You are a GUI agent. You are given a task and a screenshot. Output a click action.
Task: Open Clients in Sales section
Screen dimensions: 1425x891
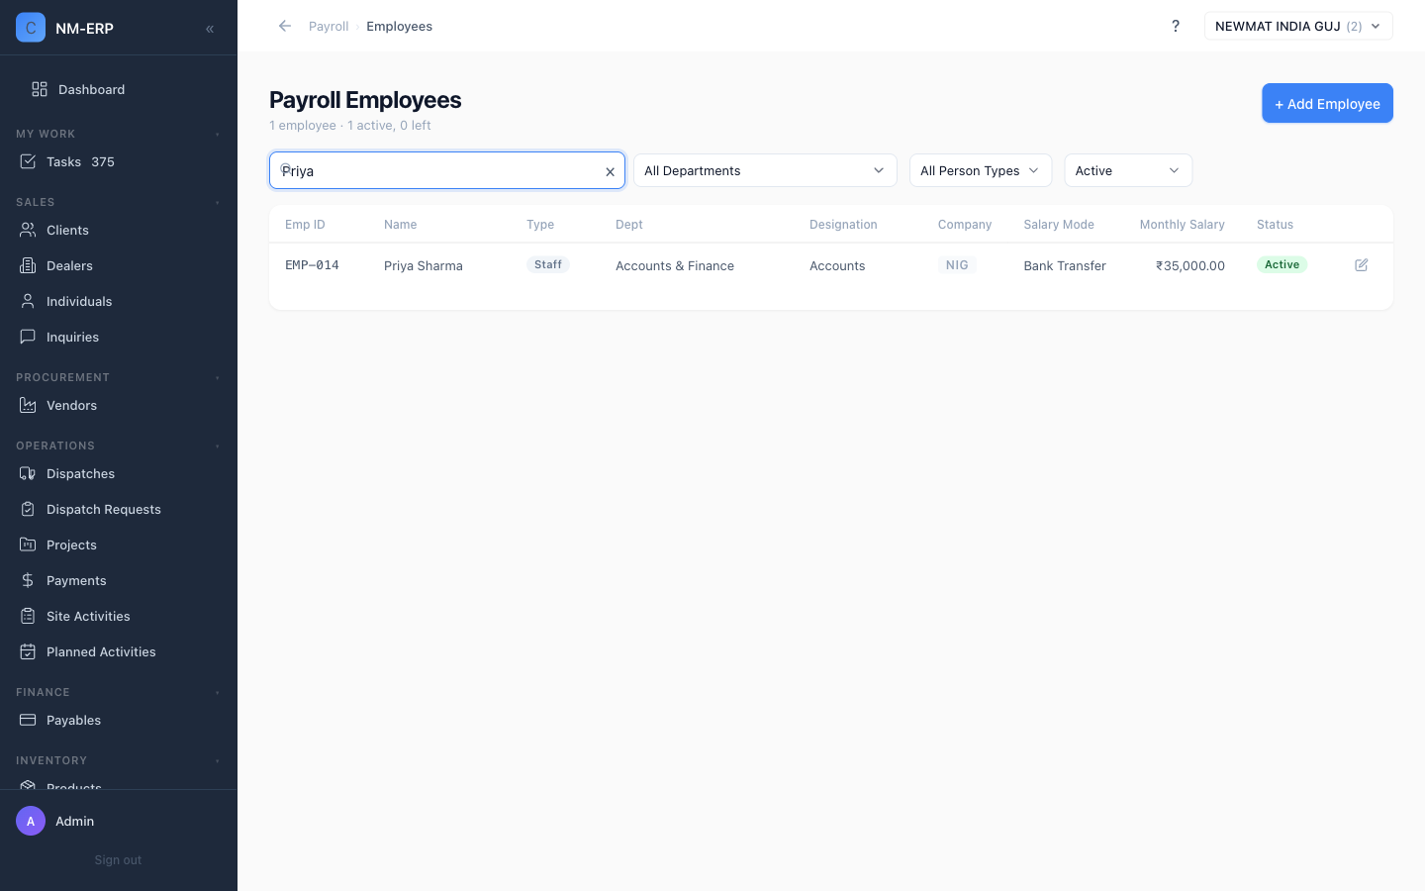click(x=119, y=230)
